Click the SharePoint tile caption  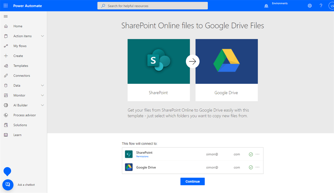[158, 93]
